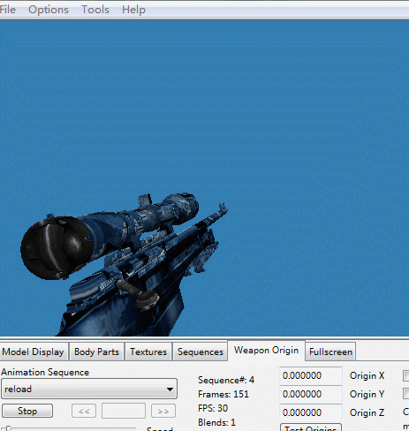Click the 'Blends: 1' info text
The height and width of the screenshot is (431, 409).
coord(216,422)
